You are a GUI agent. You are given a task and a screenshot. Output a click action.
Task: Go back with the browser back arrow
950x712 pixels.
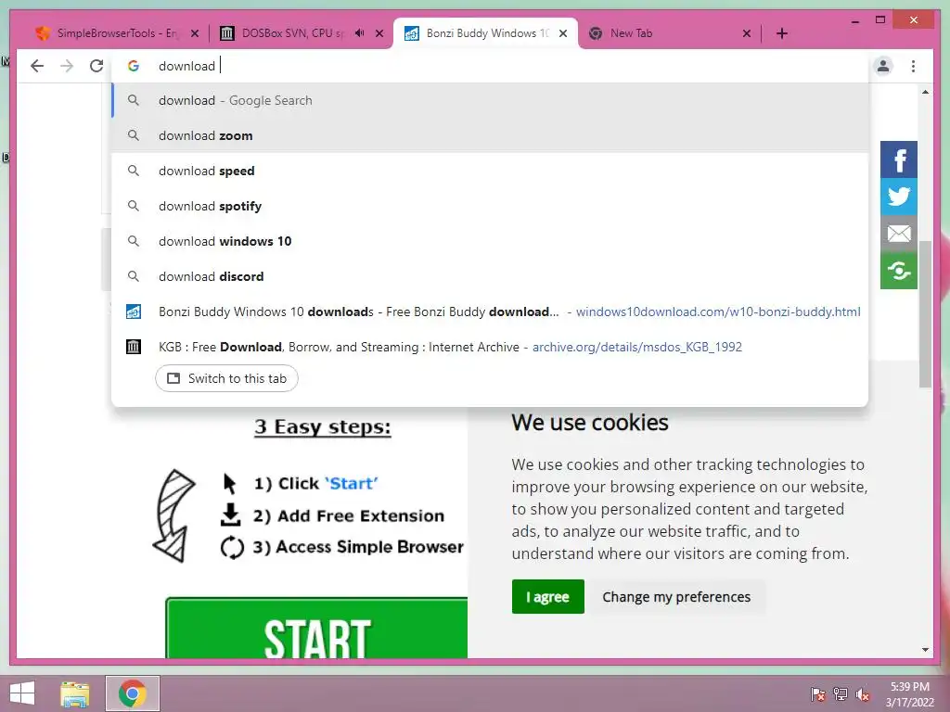37,66
